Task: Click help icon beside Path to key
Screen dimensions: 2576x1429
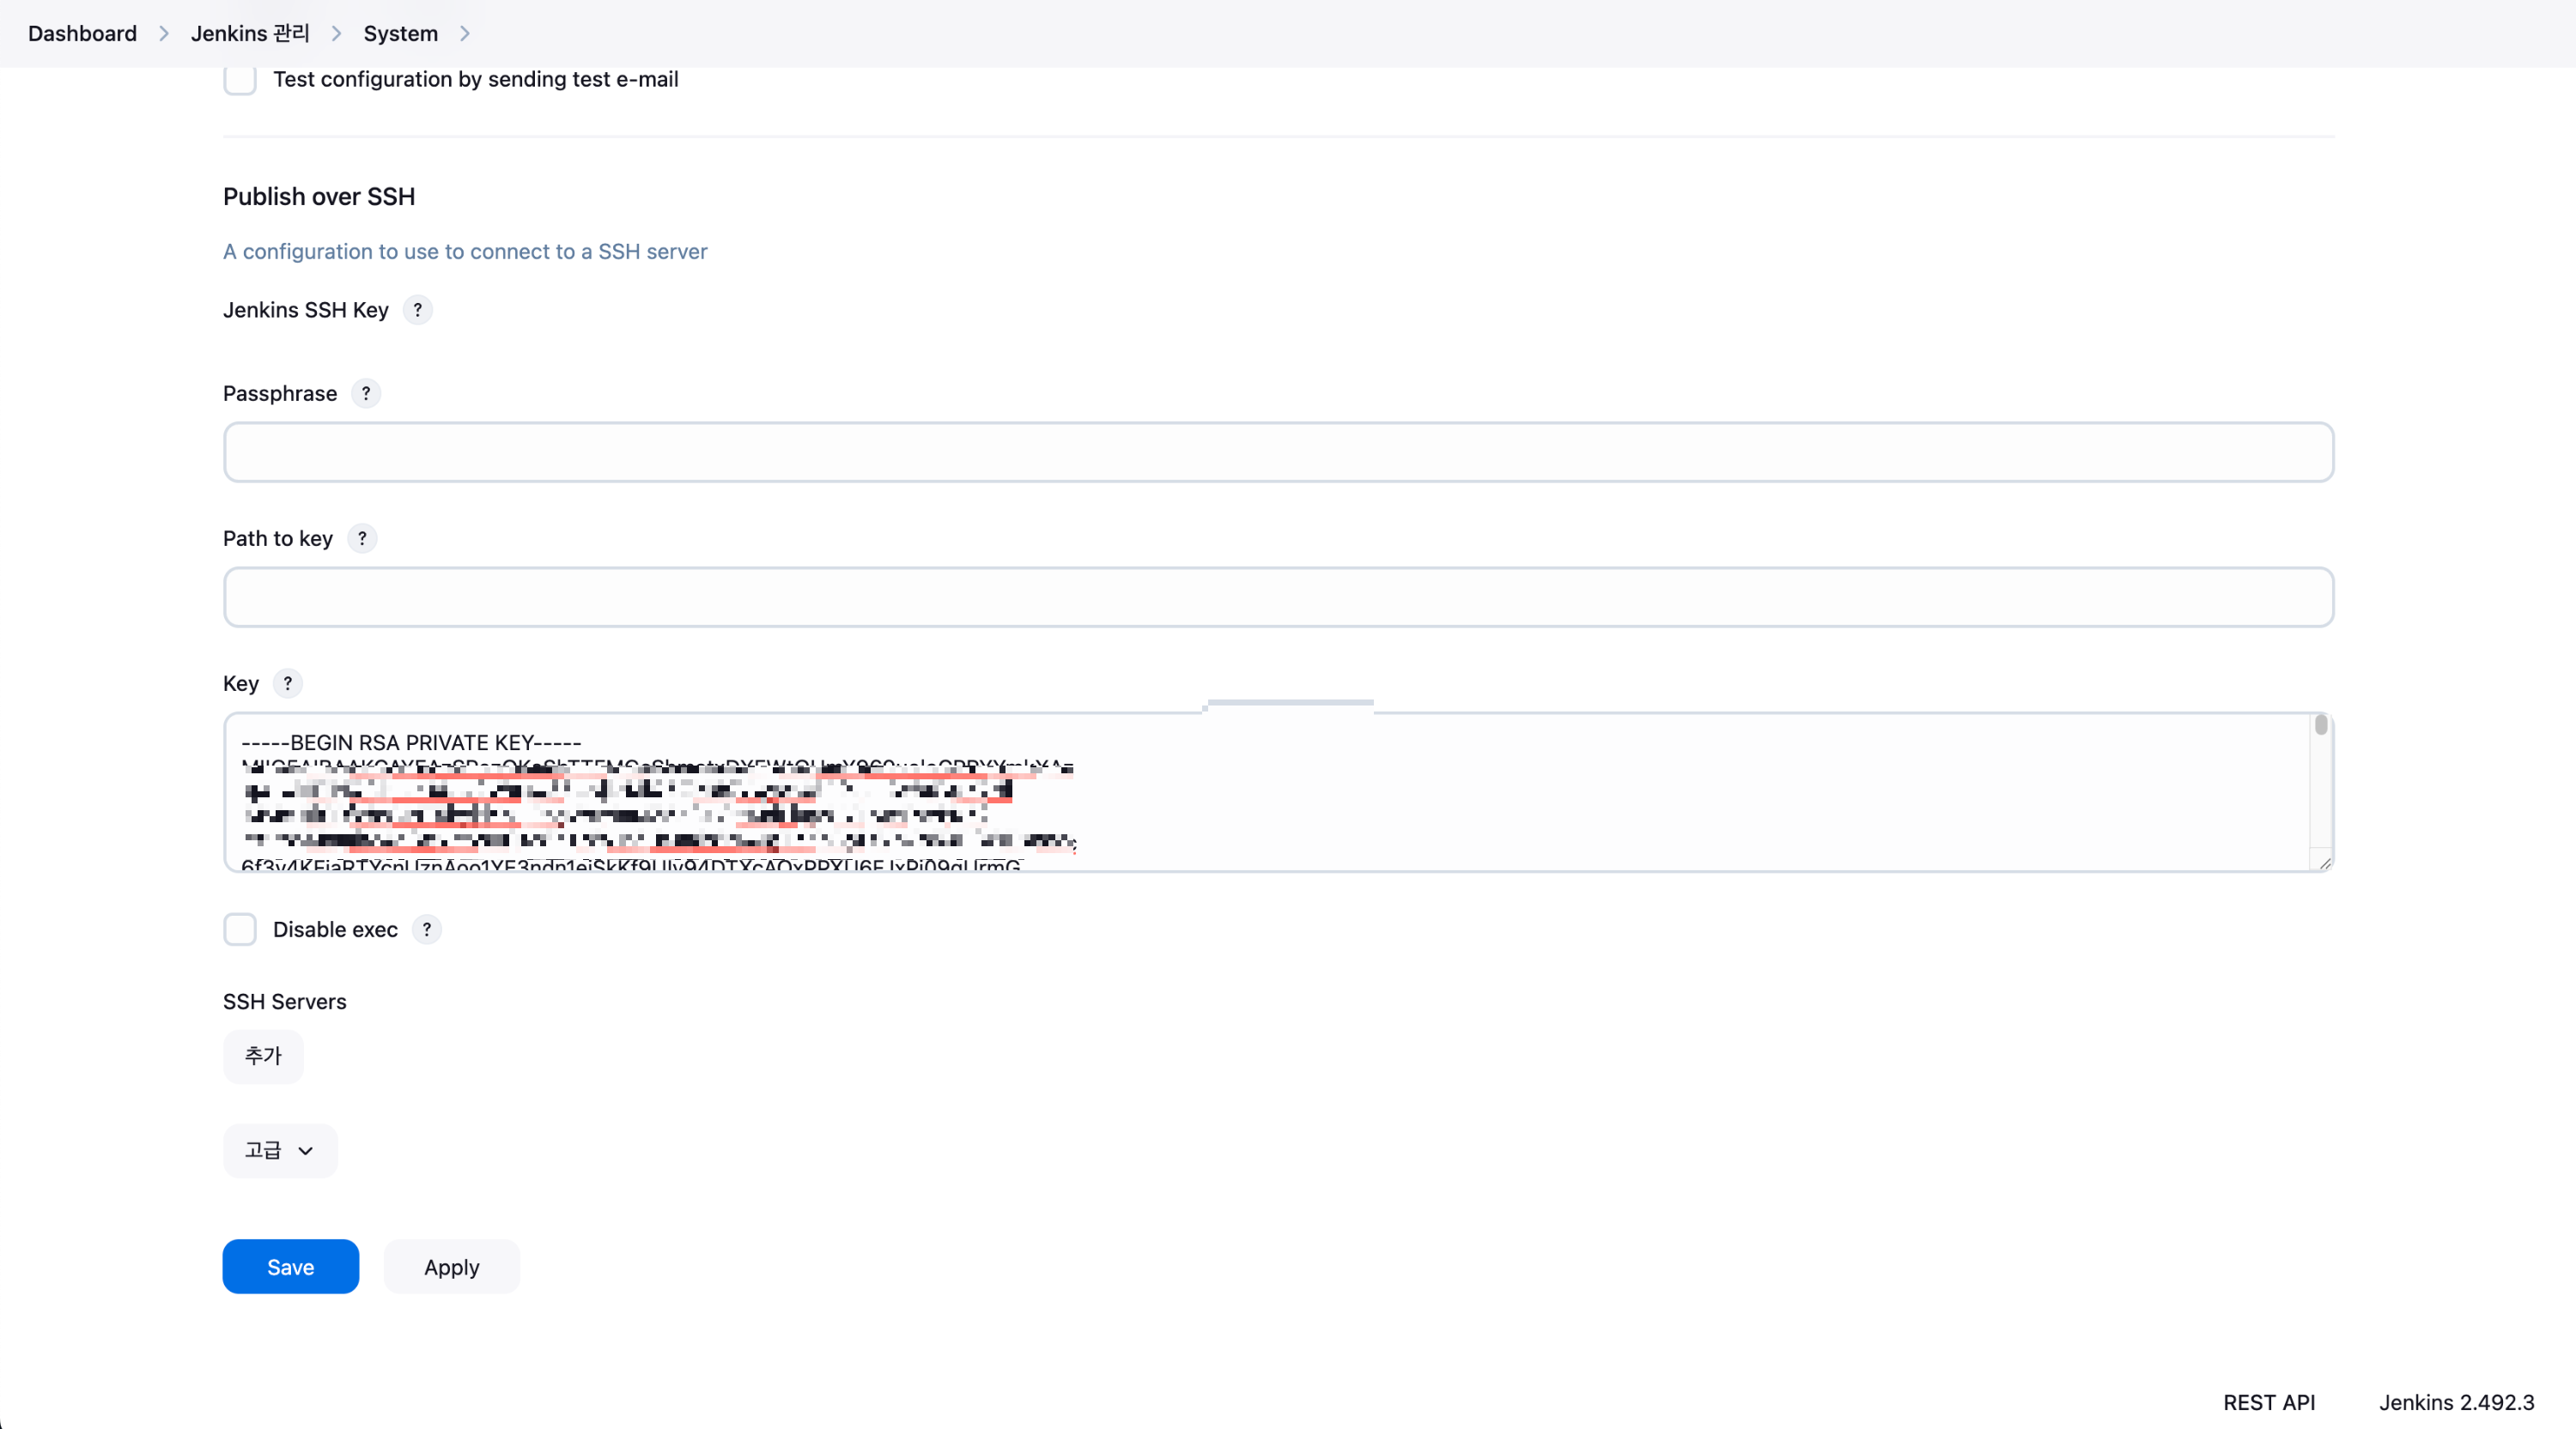Action: (x=362, y=539)
